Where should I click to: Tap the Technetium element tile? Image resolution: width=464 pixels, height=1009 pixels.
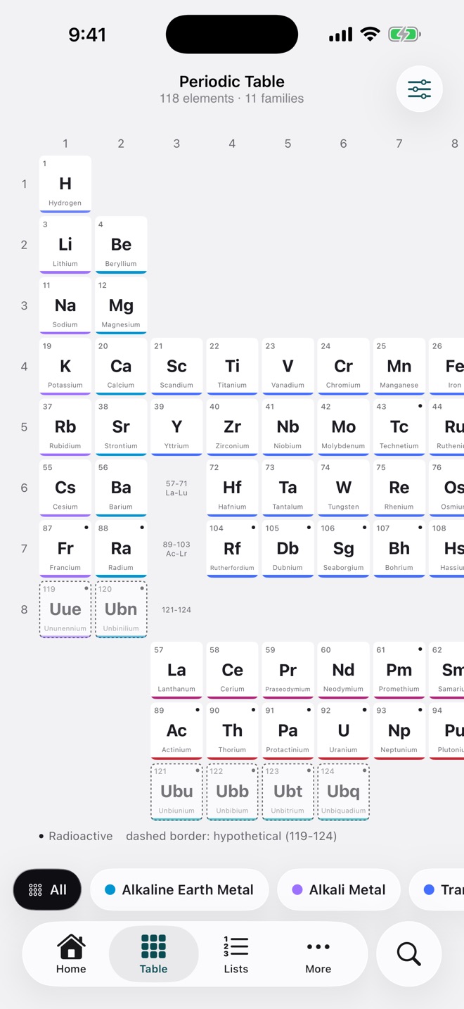pyautogui.click(x=399, y=427)
